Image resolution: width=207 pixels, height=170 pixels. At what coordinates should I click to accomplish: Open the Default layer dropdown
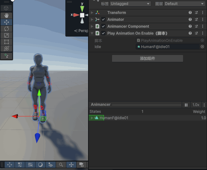click(185, 4)
